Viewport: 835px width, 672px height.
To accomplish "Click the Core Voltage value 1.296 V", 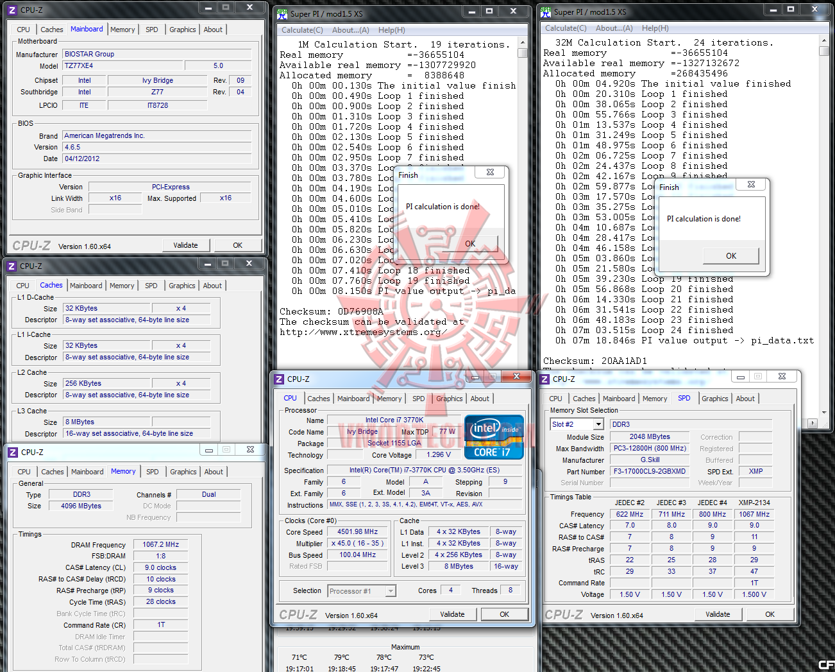I will pos(439,454).
